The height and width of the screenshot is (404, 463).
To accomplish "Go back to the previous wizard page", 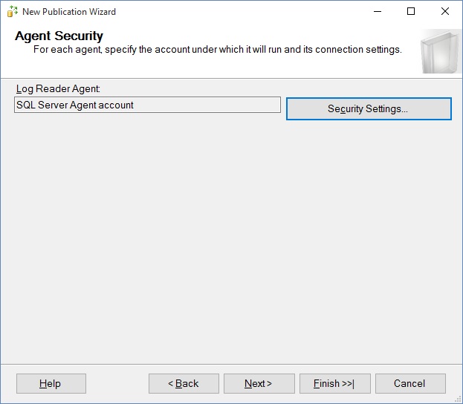I will coord(184,383).
